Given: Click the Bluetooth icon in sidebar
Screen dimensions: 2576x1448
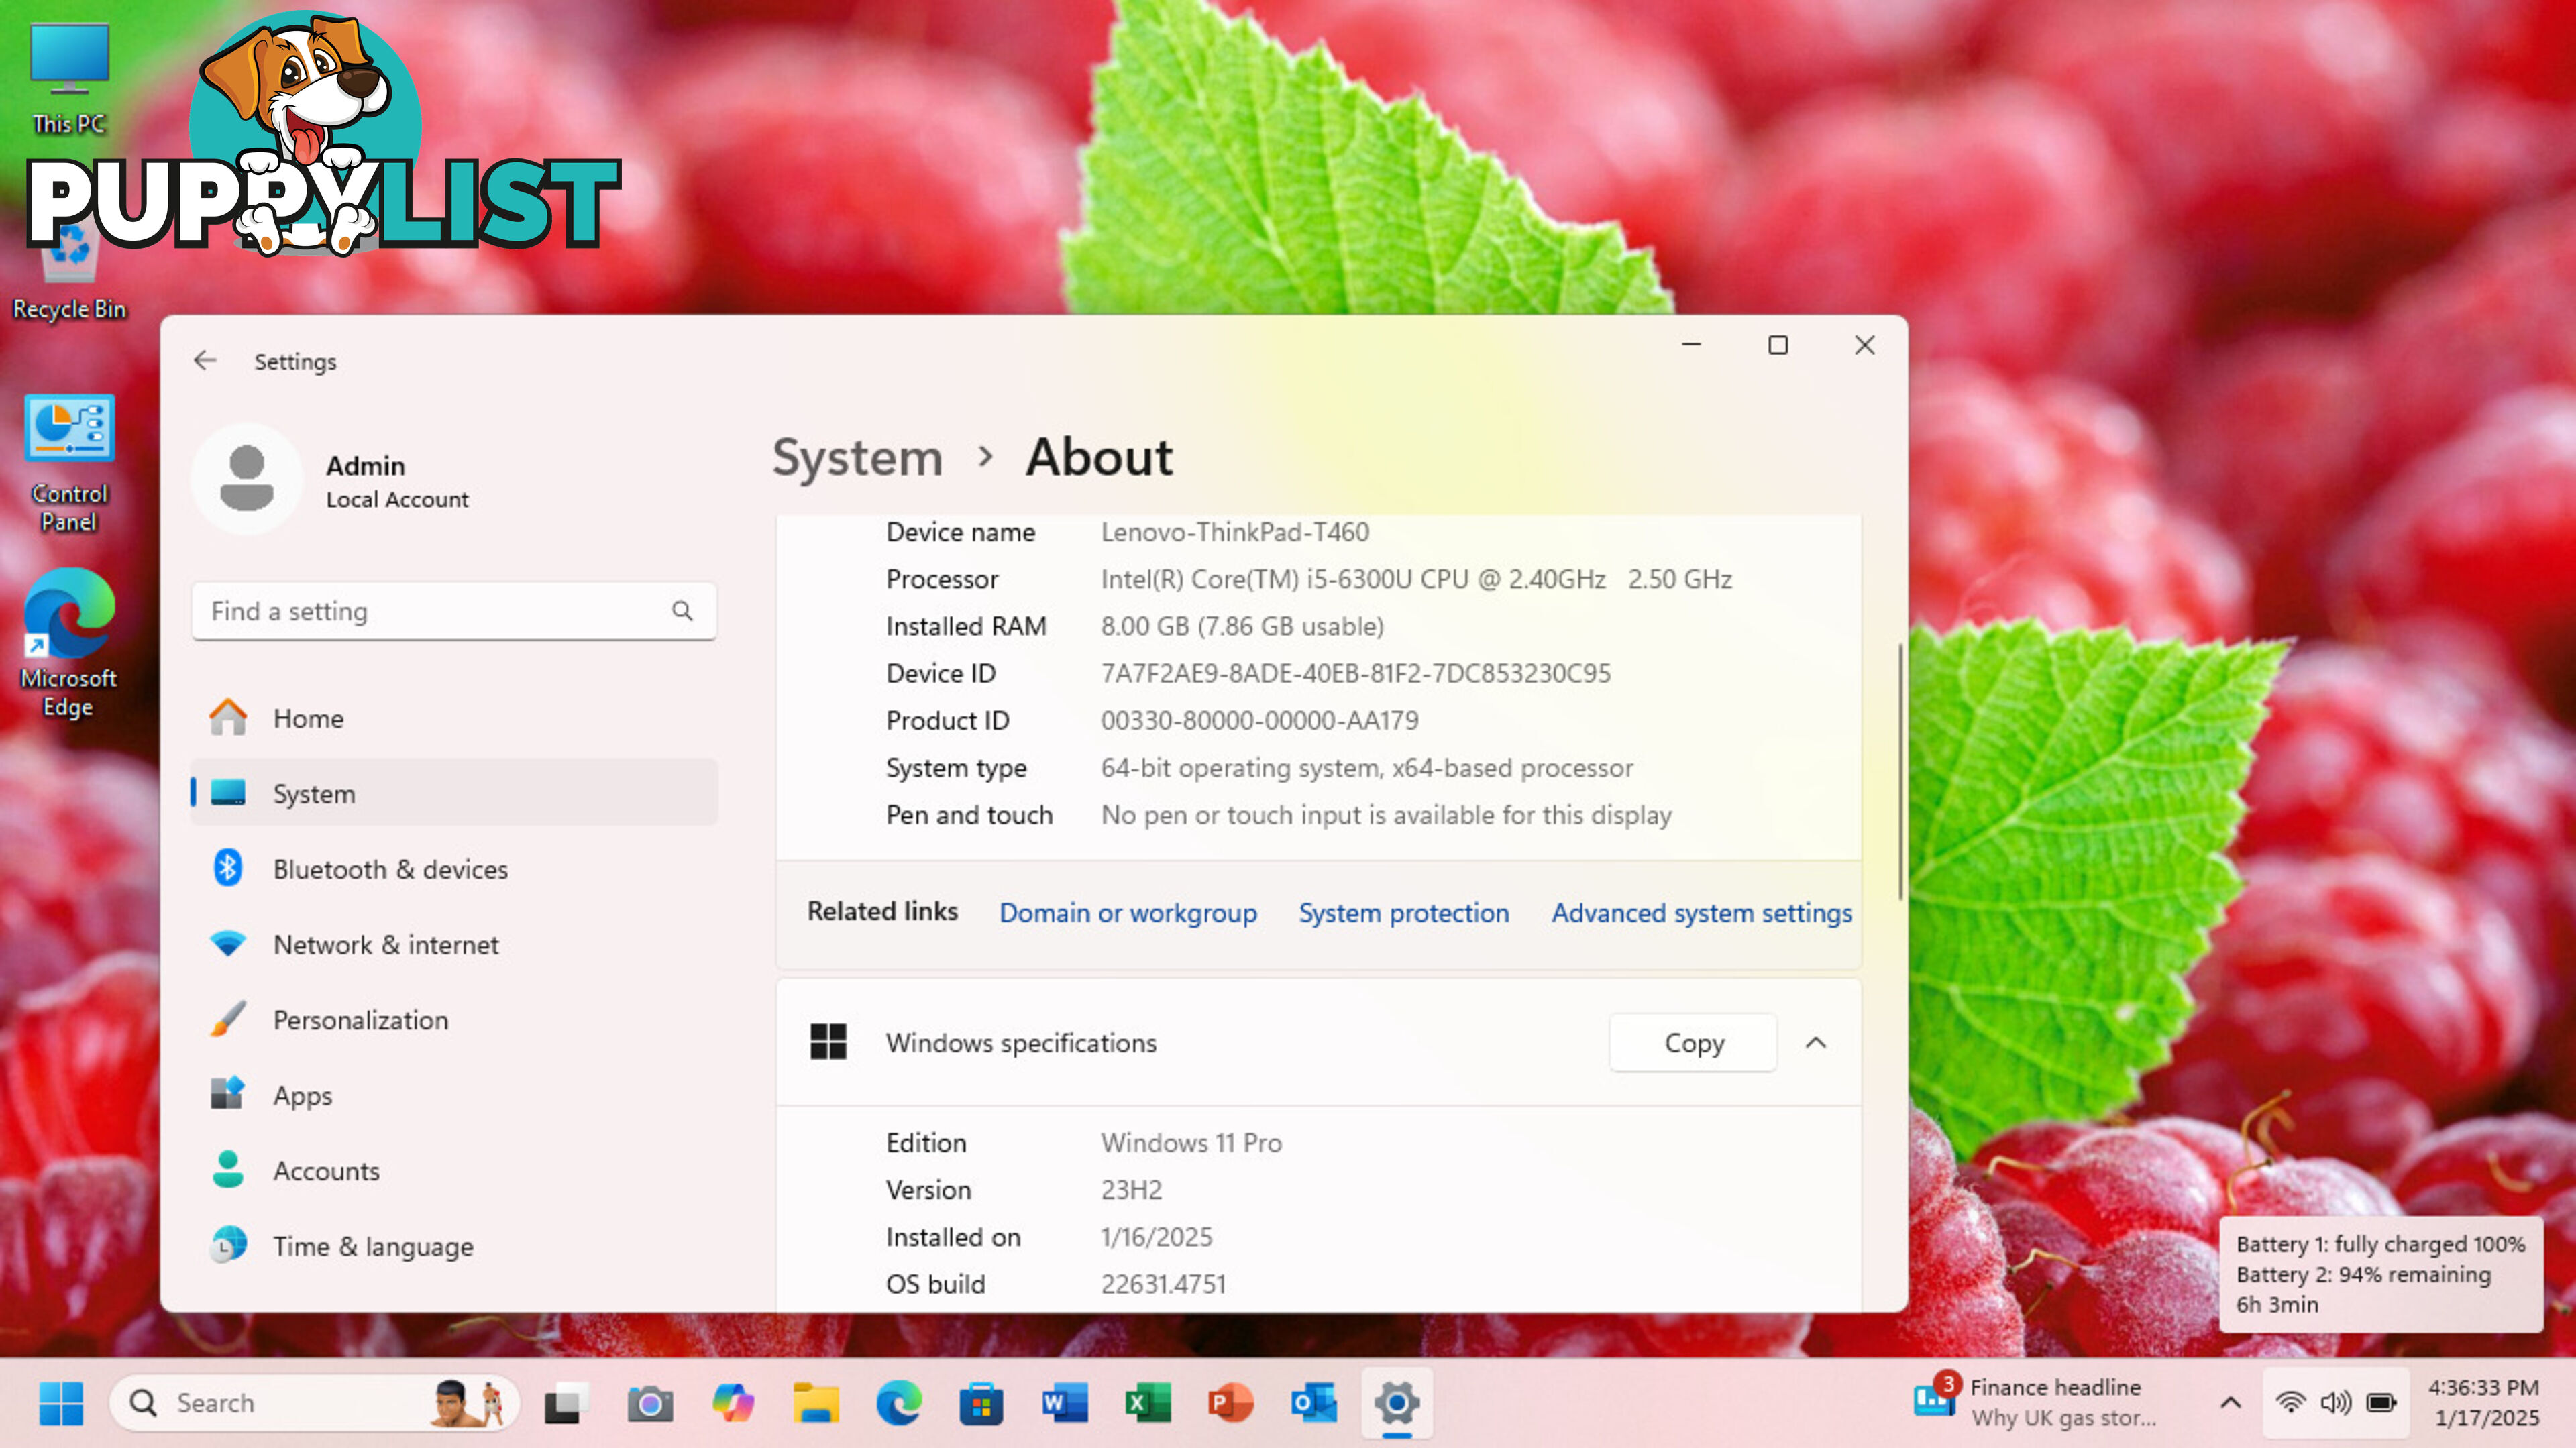Looking at the screenshot, I should [x=228, y=868].
